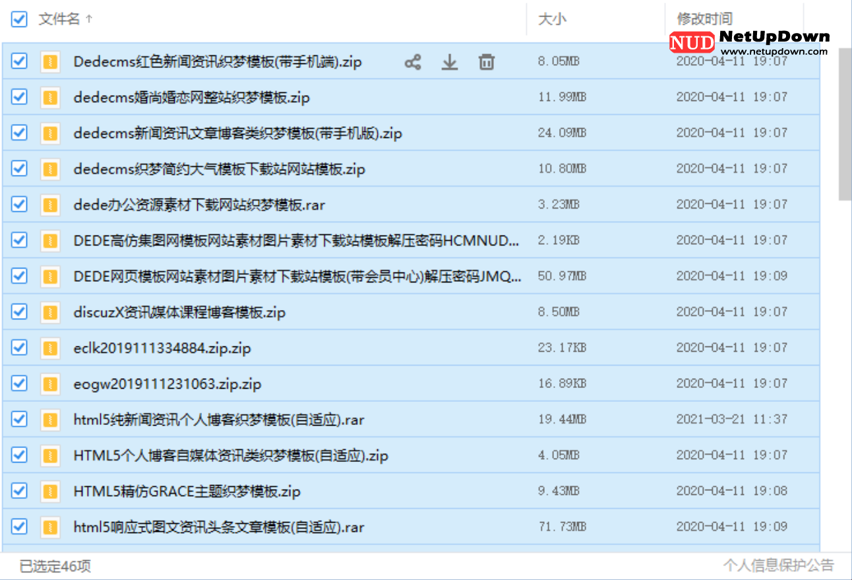Uncheck eclk2019111334884.zip.zip checkbox
Image resolution: width=852 pixels, height=580 pixels.
click(19, 347)
